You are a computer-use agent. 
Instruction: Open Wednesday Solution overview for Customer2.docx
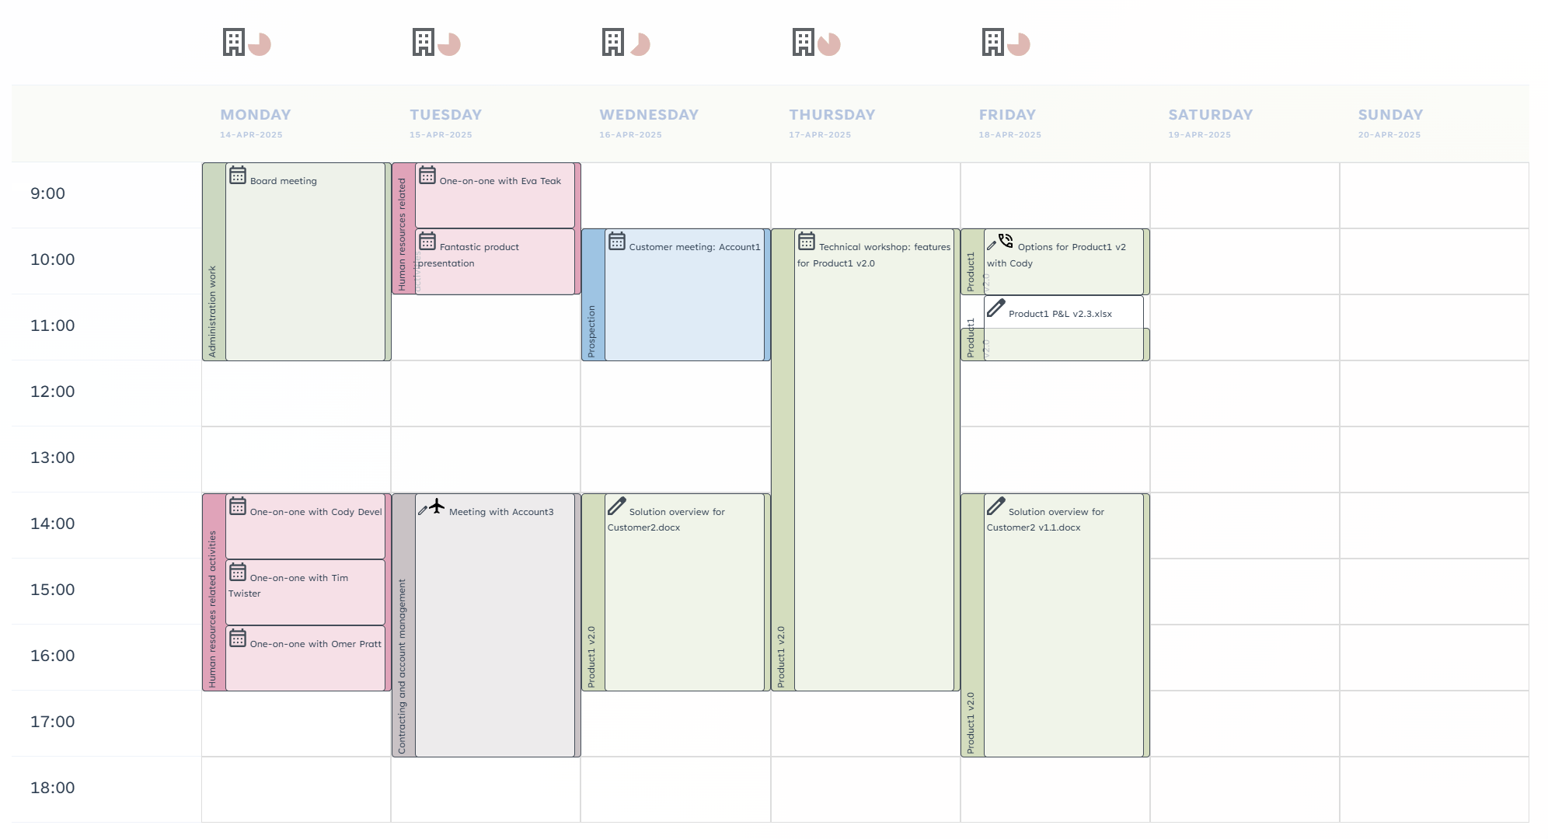tap(685, 592)
